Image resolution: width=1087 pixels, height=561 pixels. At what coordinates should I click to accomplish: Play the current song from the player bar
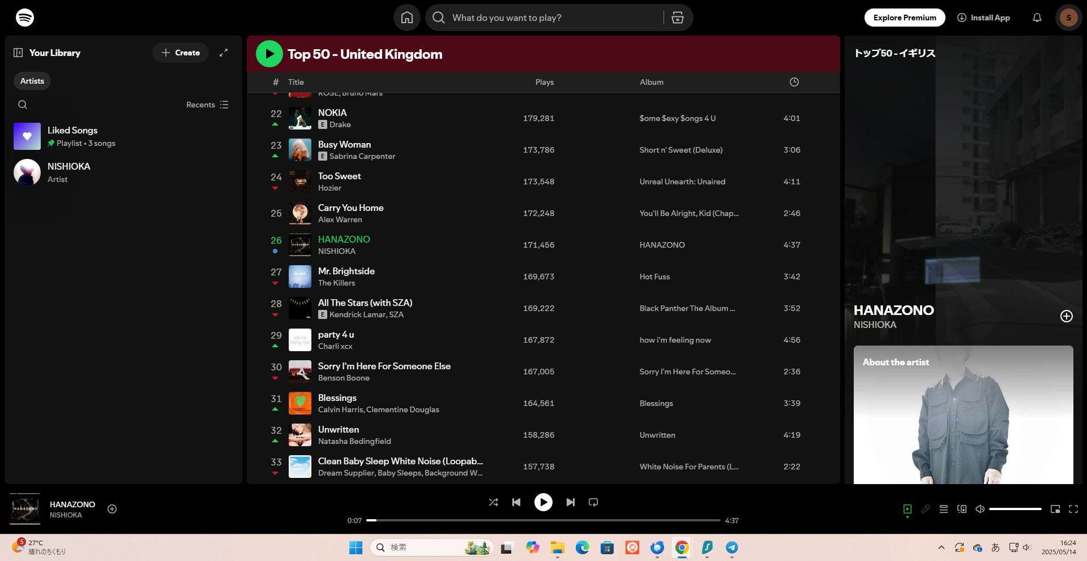coord(543,502)
